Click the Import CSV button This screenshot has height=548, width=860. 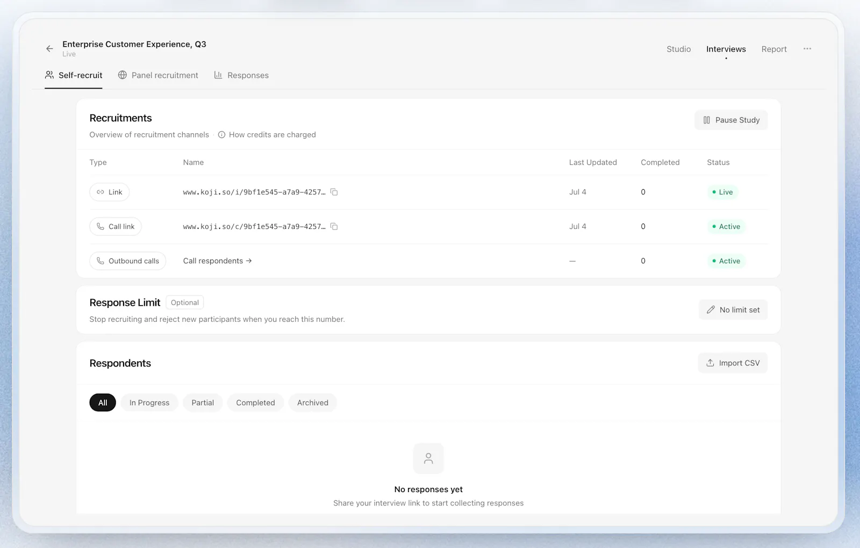(x=733, y=363)
